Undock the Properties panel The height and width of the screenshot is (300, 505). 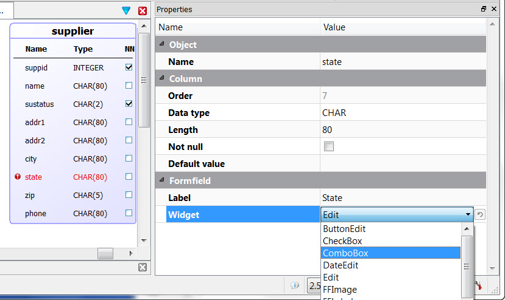(x=484, y=9)
